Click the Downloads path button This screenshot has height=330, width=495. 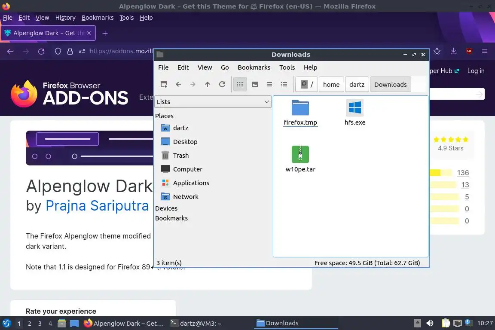(x=391, y=84)
